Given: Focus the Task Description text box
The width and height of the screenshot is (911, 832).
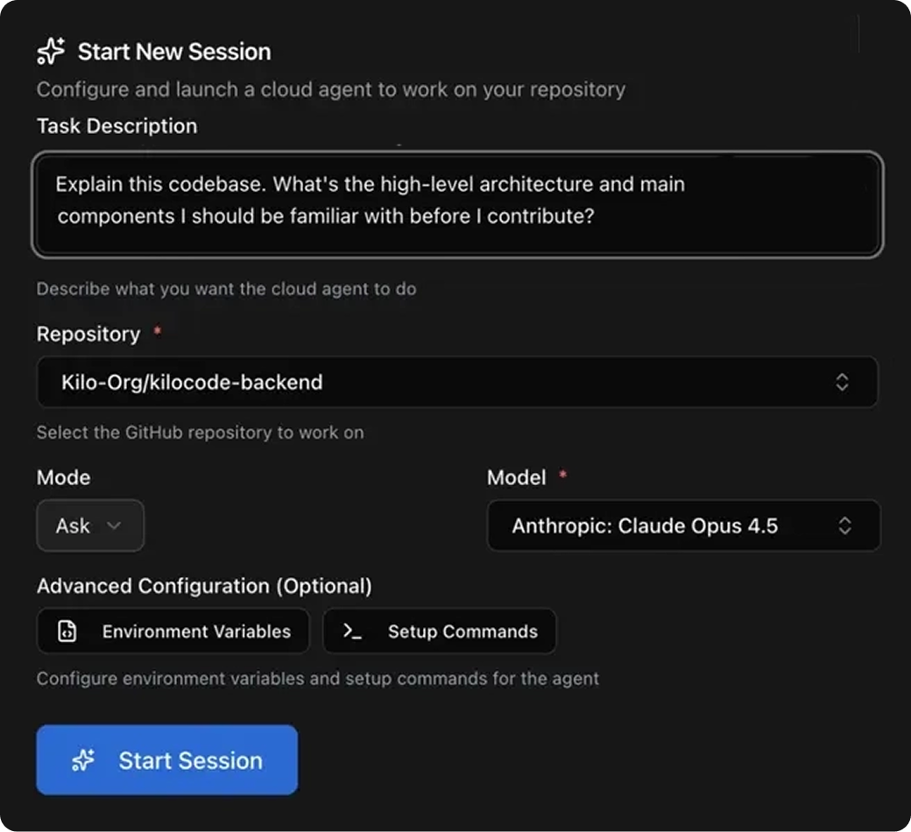Looking at the screenshot, I should point(458,205).
